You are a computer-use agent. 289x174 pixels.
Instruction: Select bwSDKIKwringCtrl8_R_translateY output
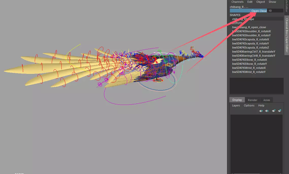click(254, 56)
